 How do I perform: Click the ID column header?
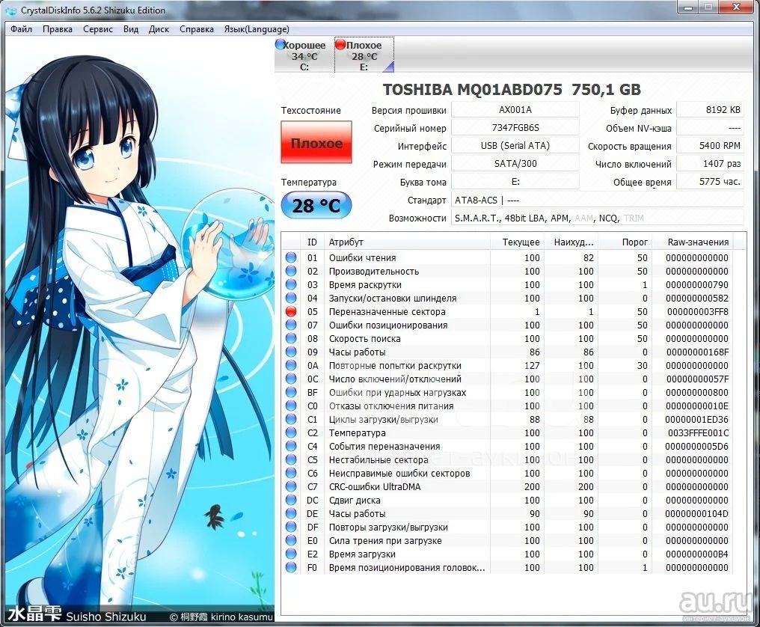(x=312, y=242)
